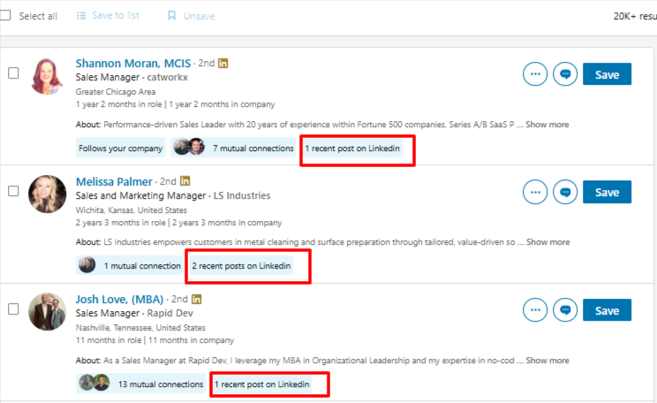This screenshot has width=657, height=403.
Task: View Josh's 1 recent post on LinkedIn
Action: [x=262, y=384]
